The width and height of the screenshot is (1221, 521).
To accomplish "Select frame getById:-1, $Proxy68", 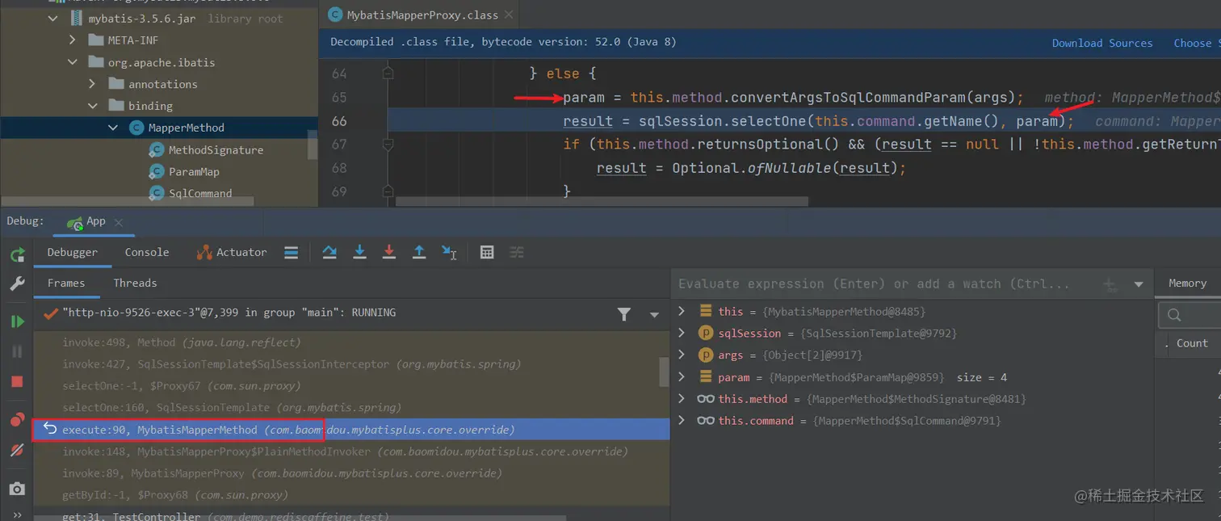I will (351, 495).
